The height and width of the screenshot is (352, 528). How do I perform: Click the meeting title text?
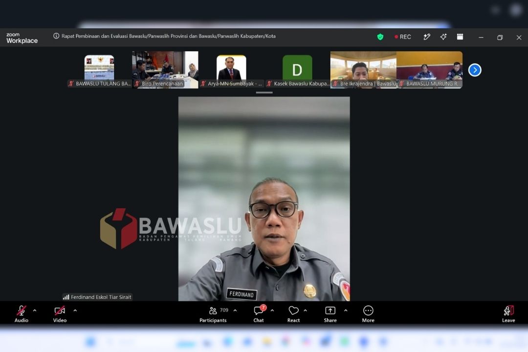[x=168, y=36]
